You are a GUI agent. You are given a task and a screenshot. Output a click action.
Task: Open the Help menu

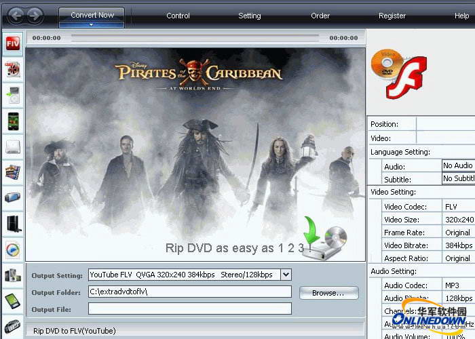(x=461, y=16)
